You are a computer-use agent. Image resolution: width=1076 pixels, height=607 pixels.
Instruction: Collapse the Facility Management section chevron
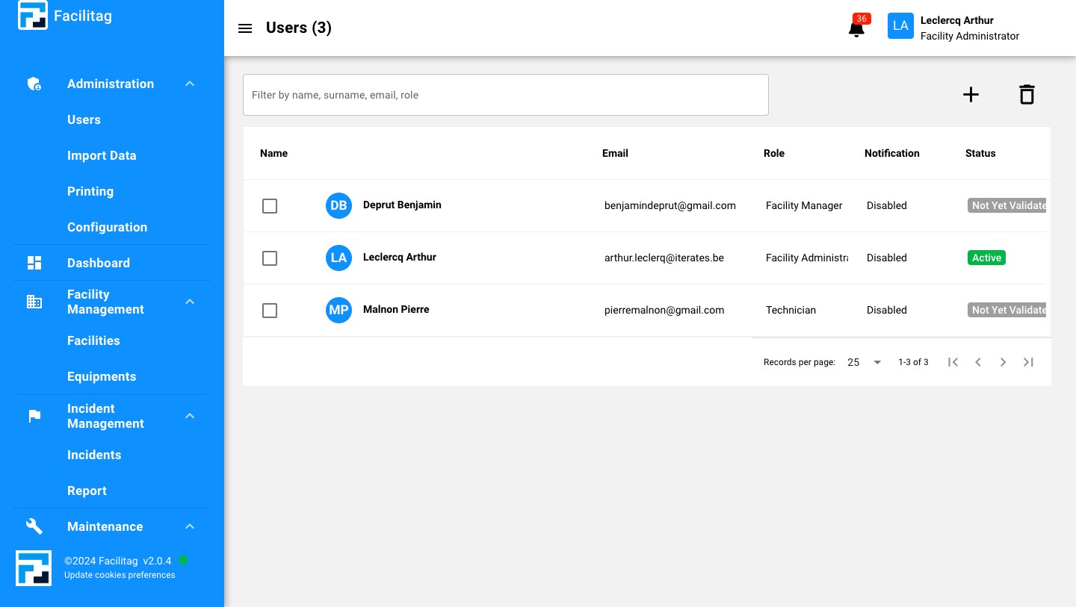point(190,302)
